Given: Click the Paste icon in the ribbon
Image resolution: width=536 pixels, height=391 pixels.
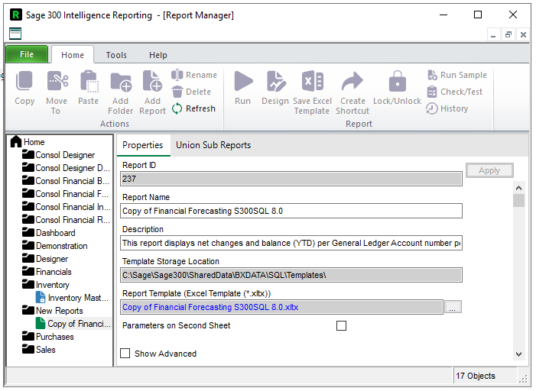Looking at the screenshot, I should tap(89, 81).
